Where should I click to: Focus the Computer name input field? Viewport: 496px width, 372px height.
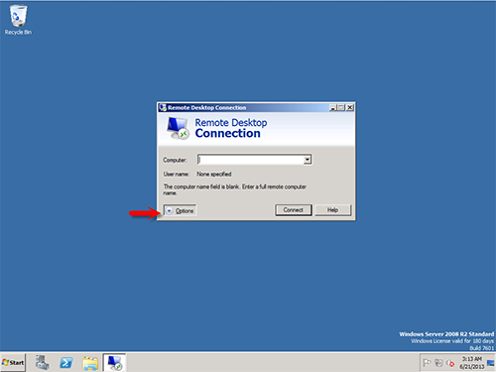251,160
